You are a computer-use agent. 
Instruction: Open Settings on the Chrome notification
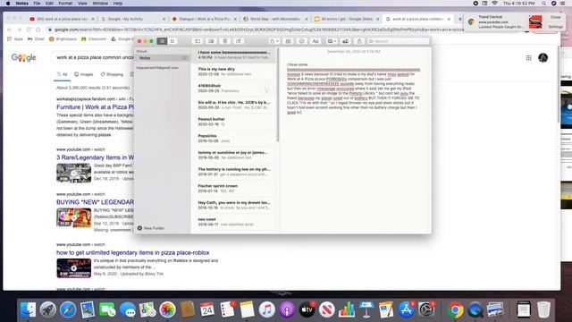(556, 27)
